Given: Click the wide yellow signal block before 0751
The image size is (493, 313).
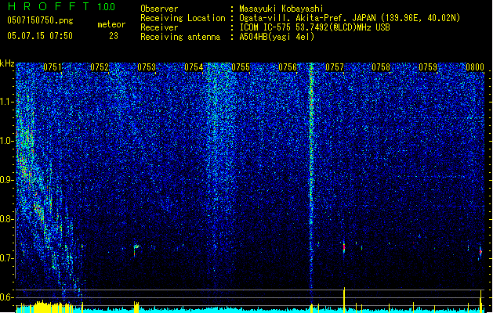Looking at the screenshot, I should click(x=44, y=307).
